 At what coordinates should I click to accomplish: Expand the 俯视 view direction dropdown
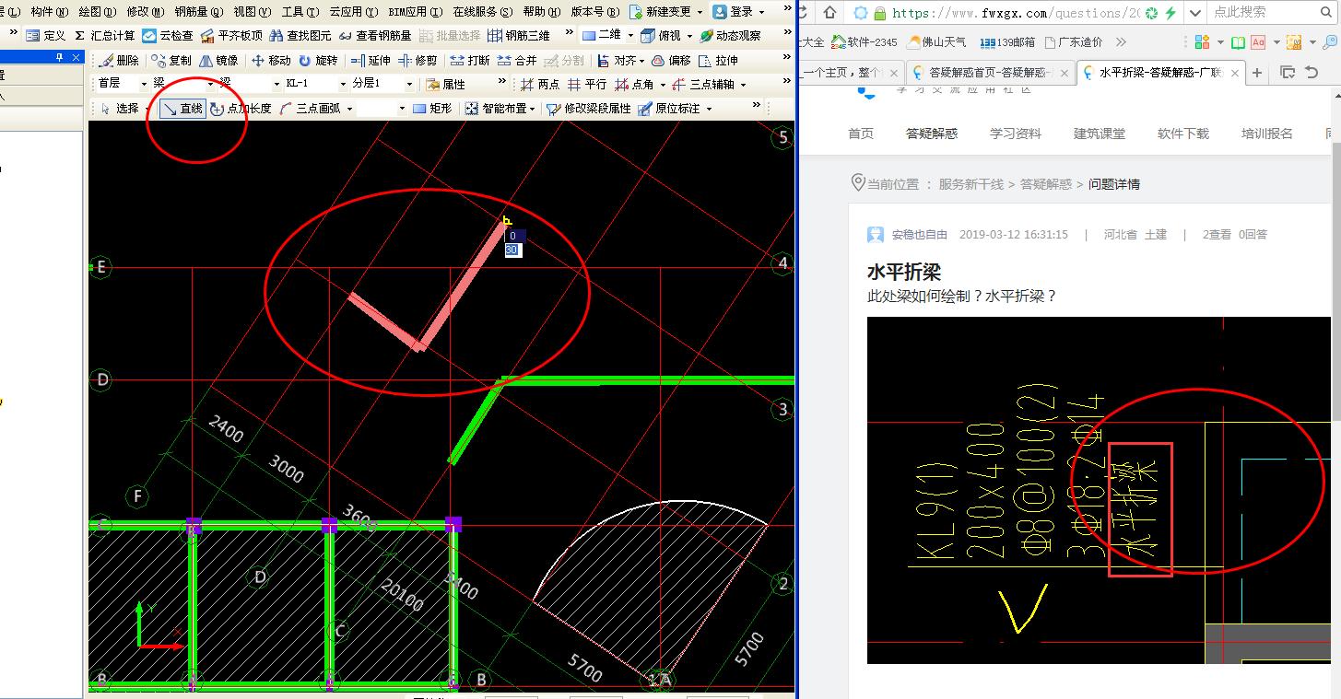click(689, 35)
